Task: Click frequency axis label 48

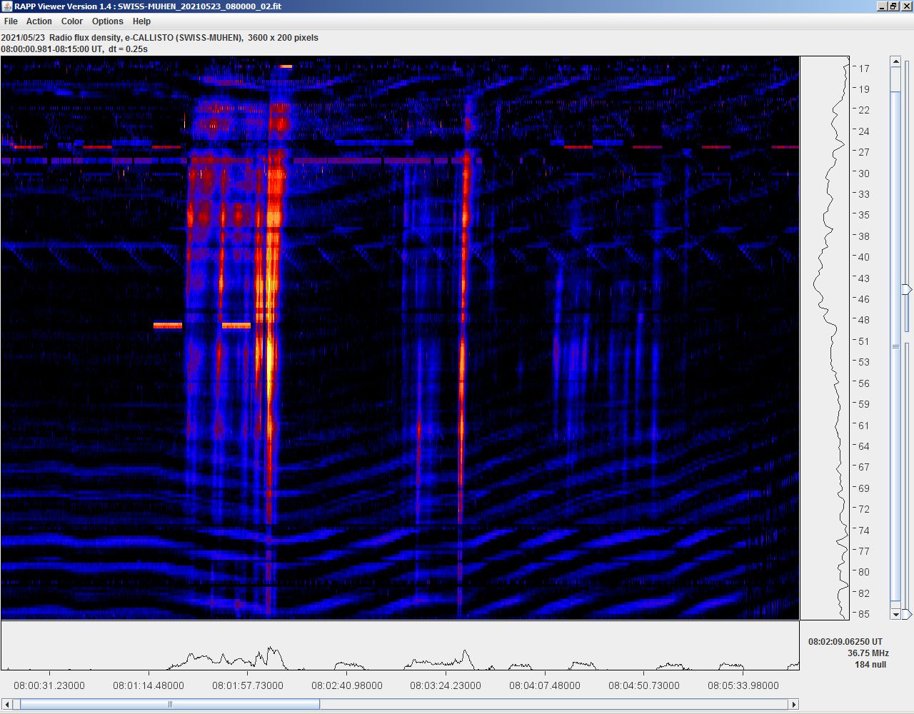Action: (x=864, y=320)
